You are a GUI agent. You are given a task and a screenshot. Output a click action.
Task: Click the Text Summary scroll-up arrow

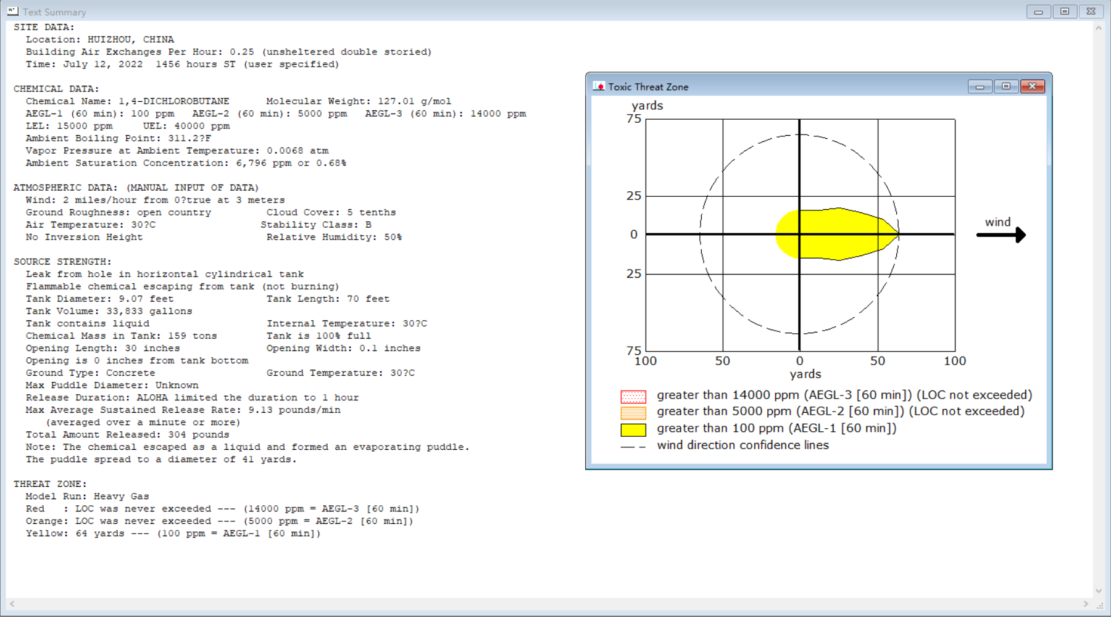click(1099, 28)
